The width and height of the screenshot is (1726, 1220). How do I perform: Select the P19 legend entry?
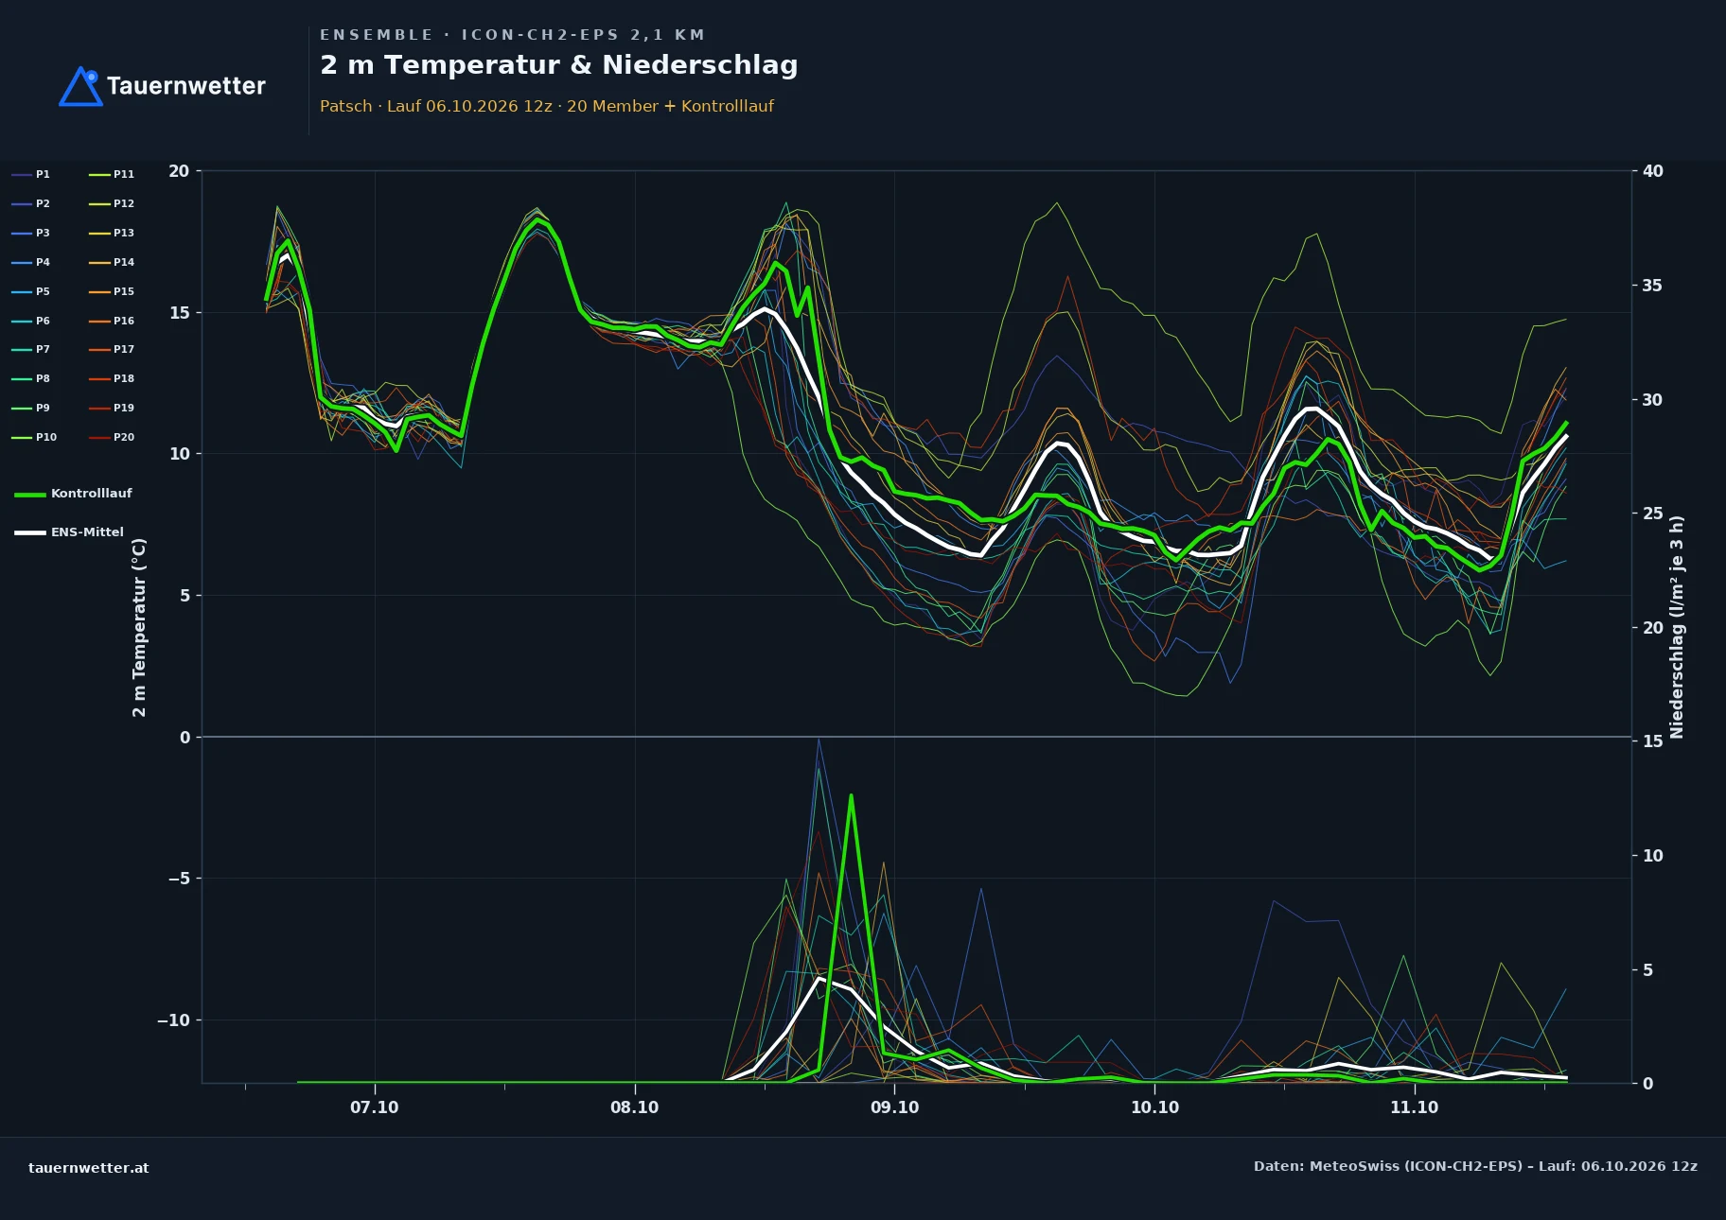click(x=112, y=408)
